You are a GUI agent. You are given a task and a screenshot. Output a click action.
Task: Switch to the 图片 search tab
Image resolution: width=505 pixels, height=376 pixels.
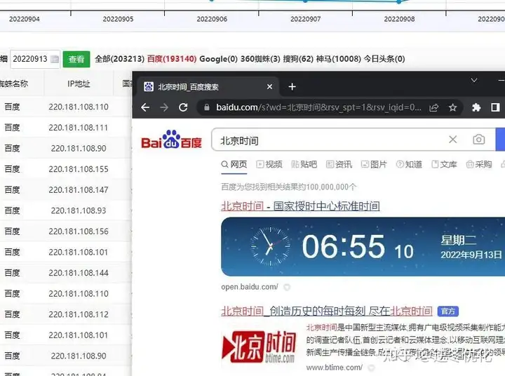click(374, 164)
